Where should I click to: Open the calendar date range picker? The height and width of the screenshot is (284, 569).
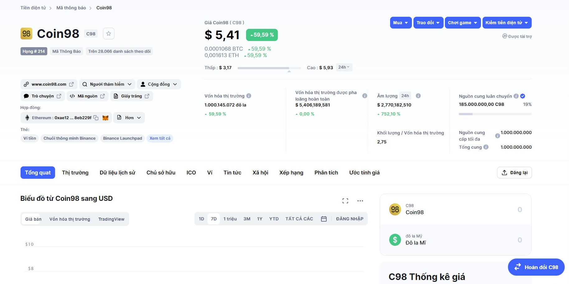pos(324,219)
